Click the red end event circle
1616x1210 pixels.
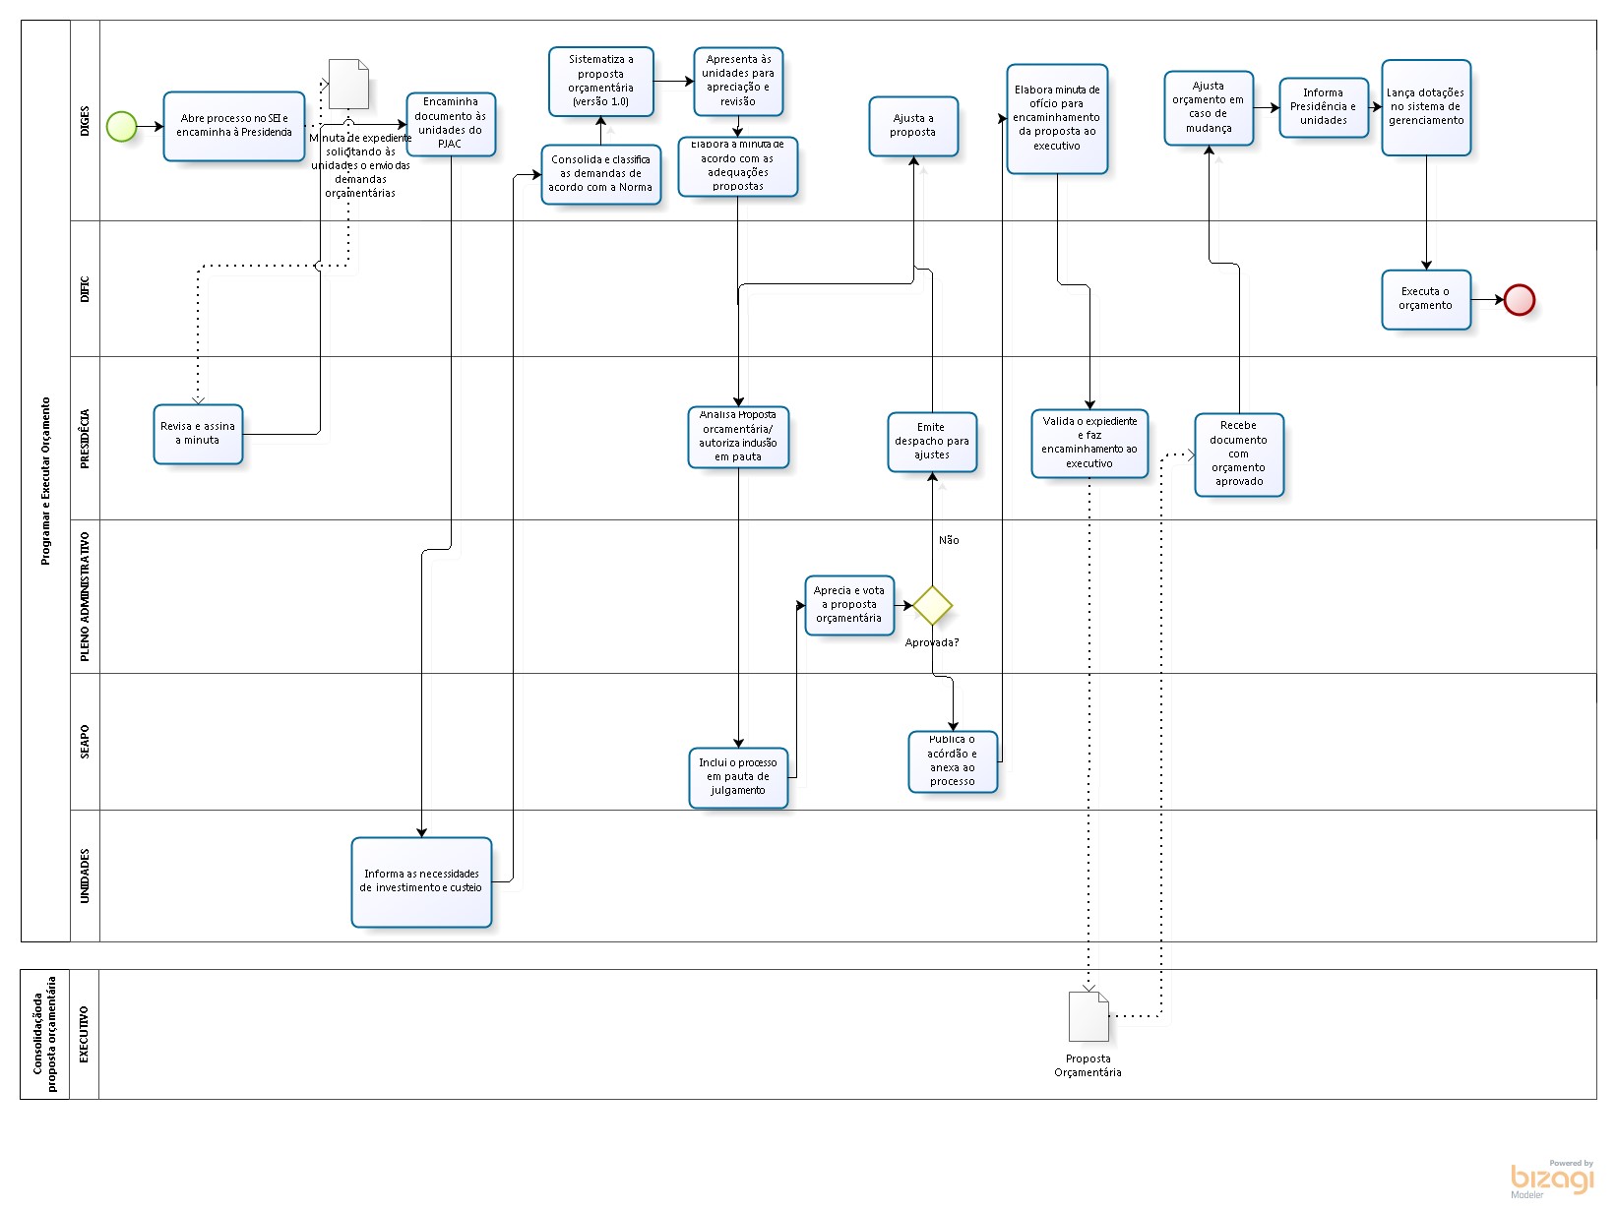coord(1519,300)
